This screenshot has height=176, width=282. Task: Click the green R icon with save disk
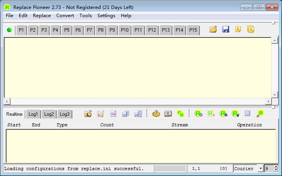pyautogui.click(x=235, y=114)
